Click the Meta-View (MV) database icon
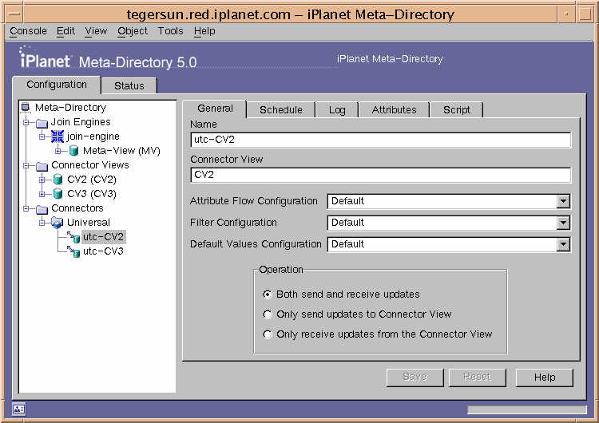 point(73,151)
